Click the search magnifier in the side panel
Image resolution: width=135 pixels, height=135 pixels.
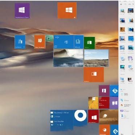pyautogui.click(x=133, y=4)
